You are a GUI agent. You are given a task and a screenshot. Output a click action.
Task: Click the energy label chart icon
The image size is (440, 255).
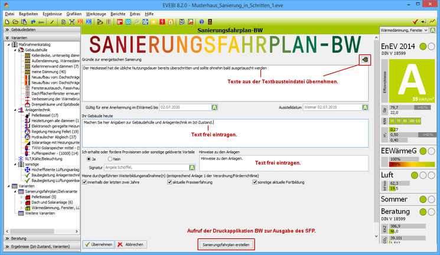point(191,22)
